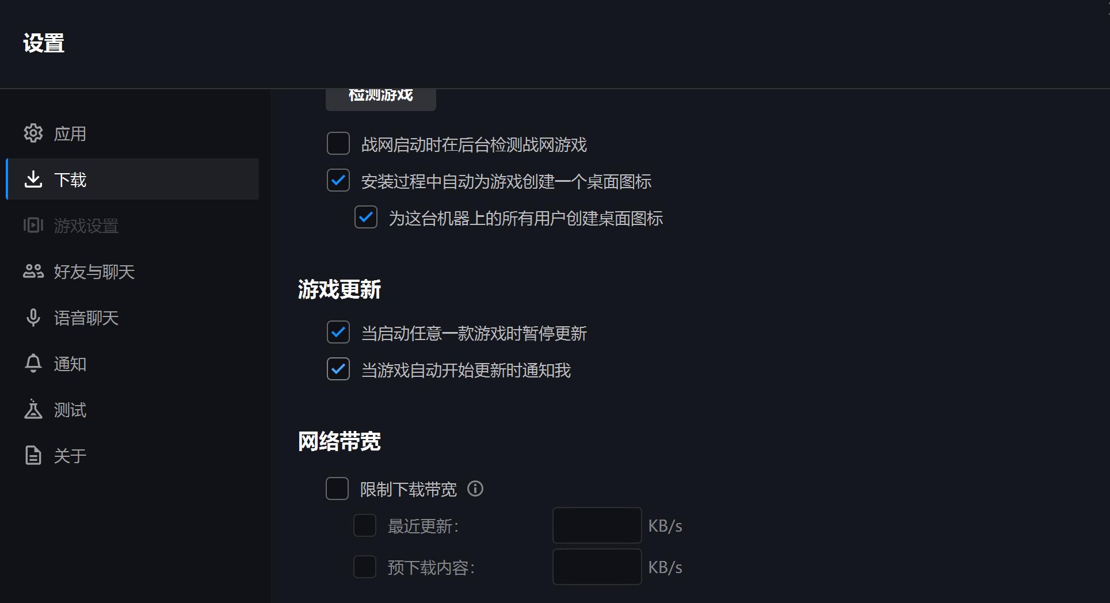Disable 当游戏自动开始更新时通知我
Viewport: 1110px width, 603px height.
click(x=338, y=369)
